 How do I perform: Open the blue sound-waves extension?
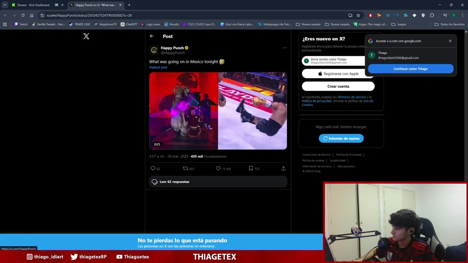point(388,15)
